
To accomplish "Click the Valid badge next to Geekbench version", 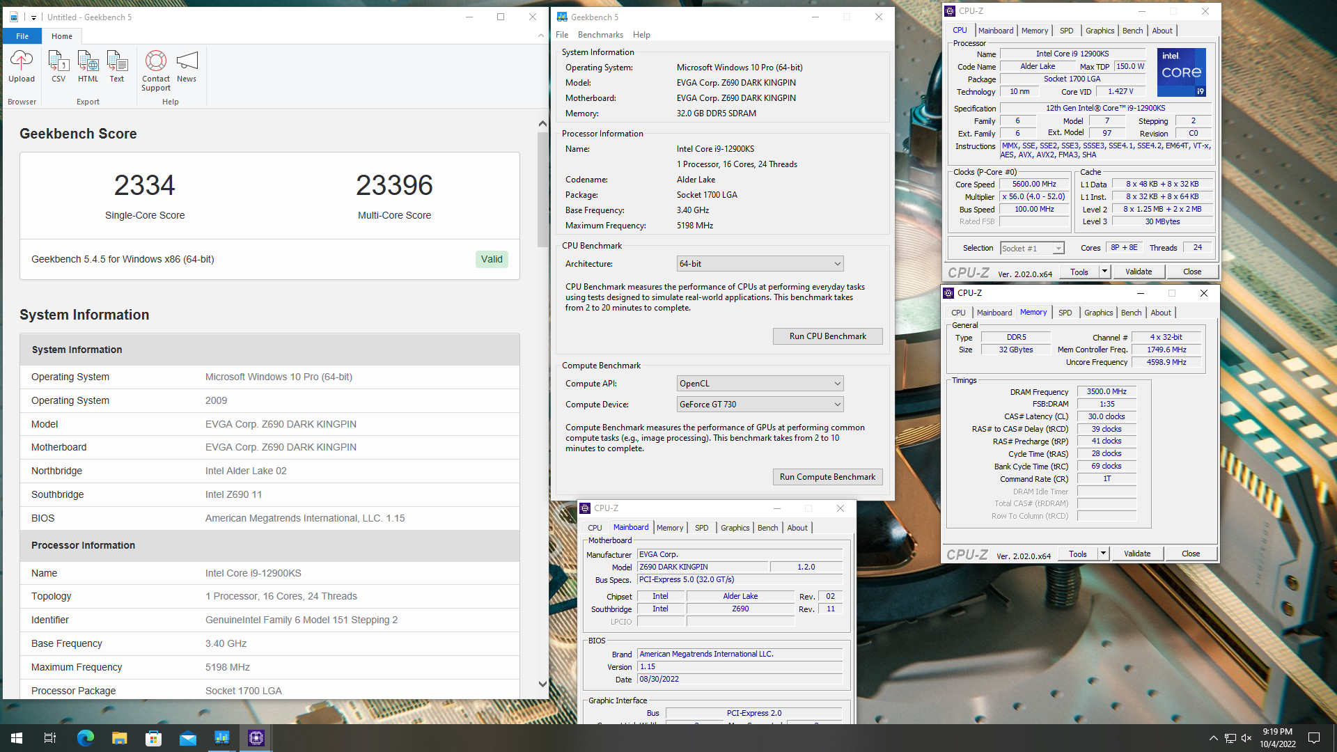I will 492,260.
